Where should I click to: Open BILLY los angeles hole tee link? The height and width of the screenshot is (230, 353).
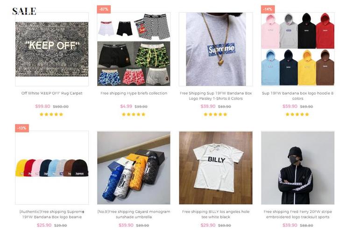(216, 214)
